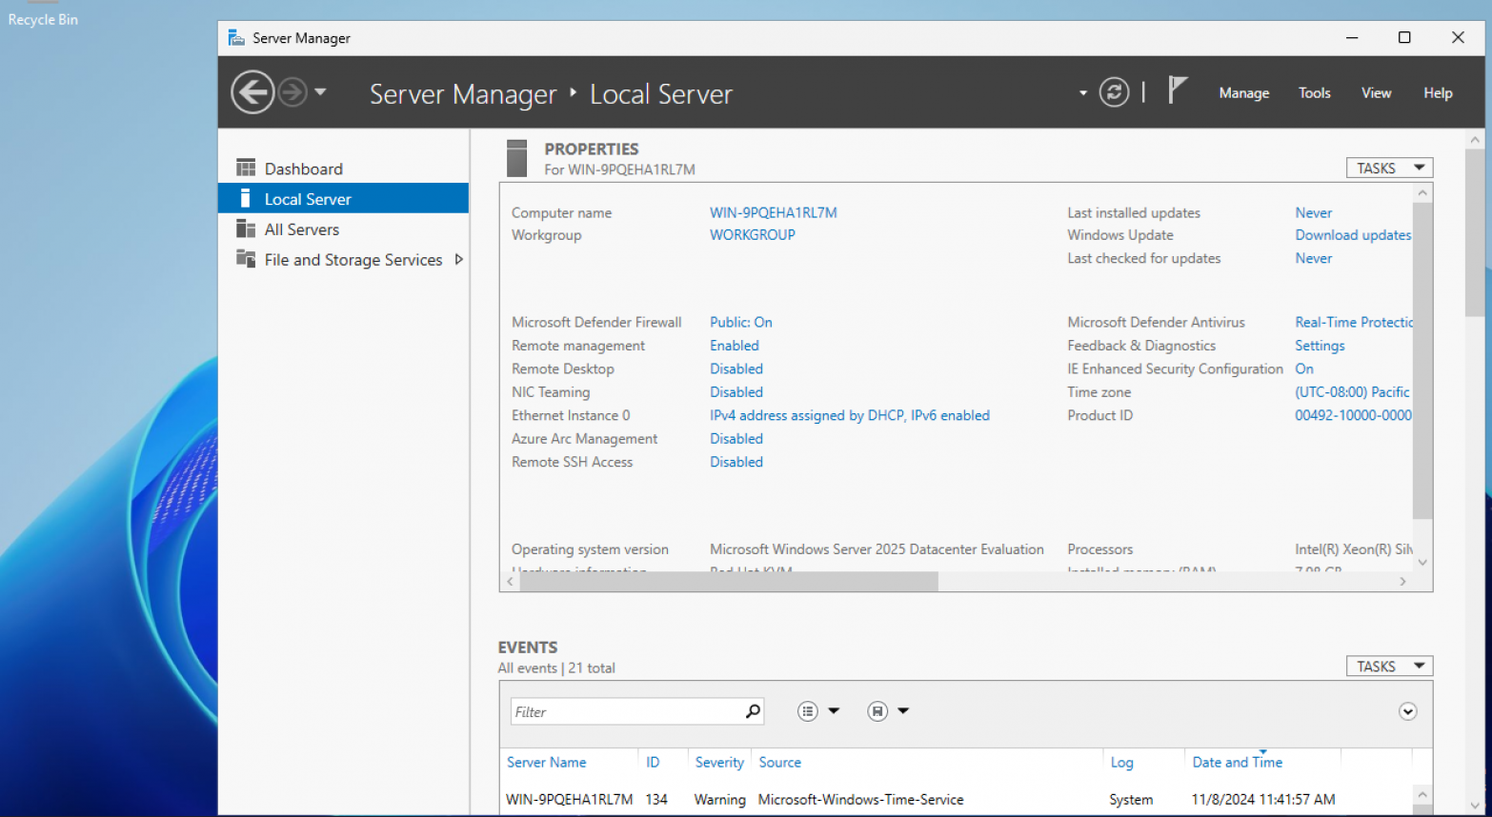Click the forward navigation arrow
This screenshot has width=1492, height=817.
[292, 92]
